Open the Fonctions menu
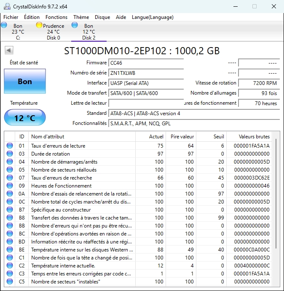This screenshot has height=291, width=284. (56, 17)
